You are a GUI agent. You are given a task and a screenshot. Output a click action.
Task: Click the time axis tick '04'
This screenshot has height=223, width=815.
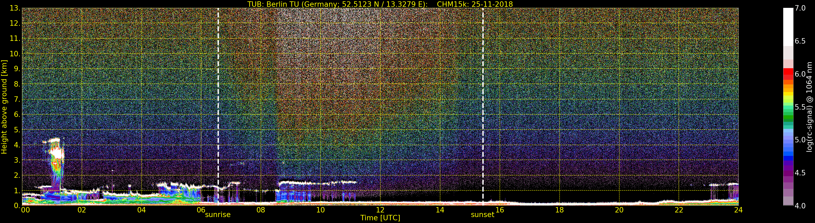(x=141, y=210)
